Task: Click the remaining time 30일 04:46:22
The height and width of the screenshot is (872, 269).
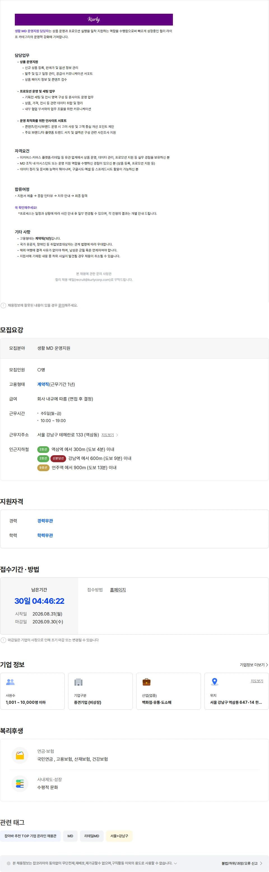Action: point(39,601)
